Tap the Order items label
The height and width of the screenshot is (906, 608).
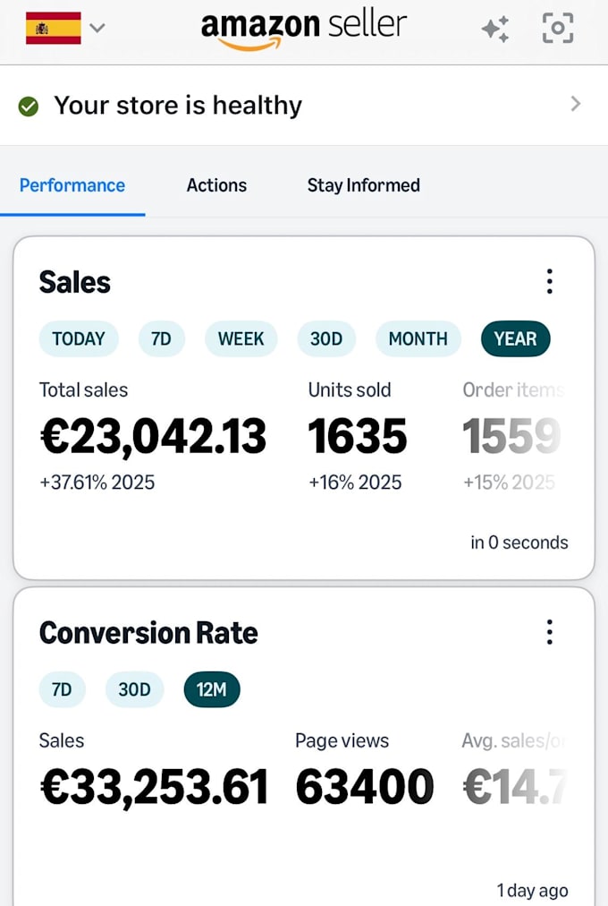(x=513, y=390)
